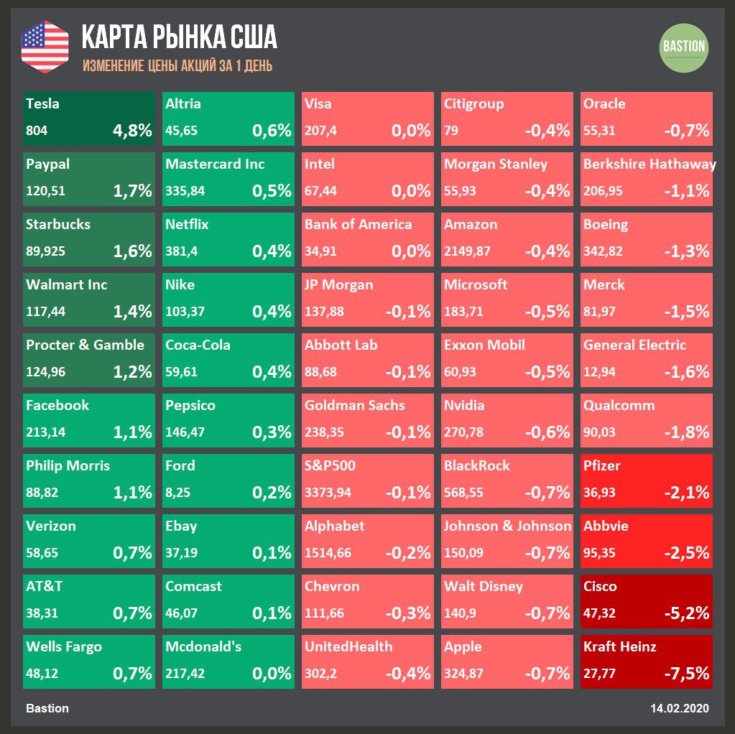This screenshot has height=734, width=735.
Task: Click the Nvidia stock tile
Action: [507, 420]
